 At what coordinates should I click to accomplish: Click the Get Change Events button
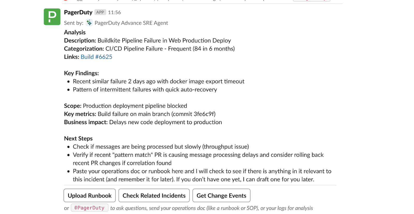221,195
